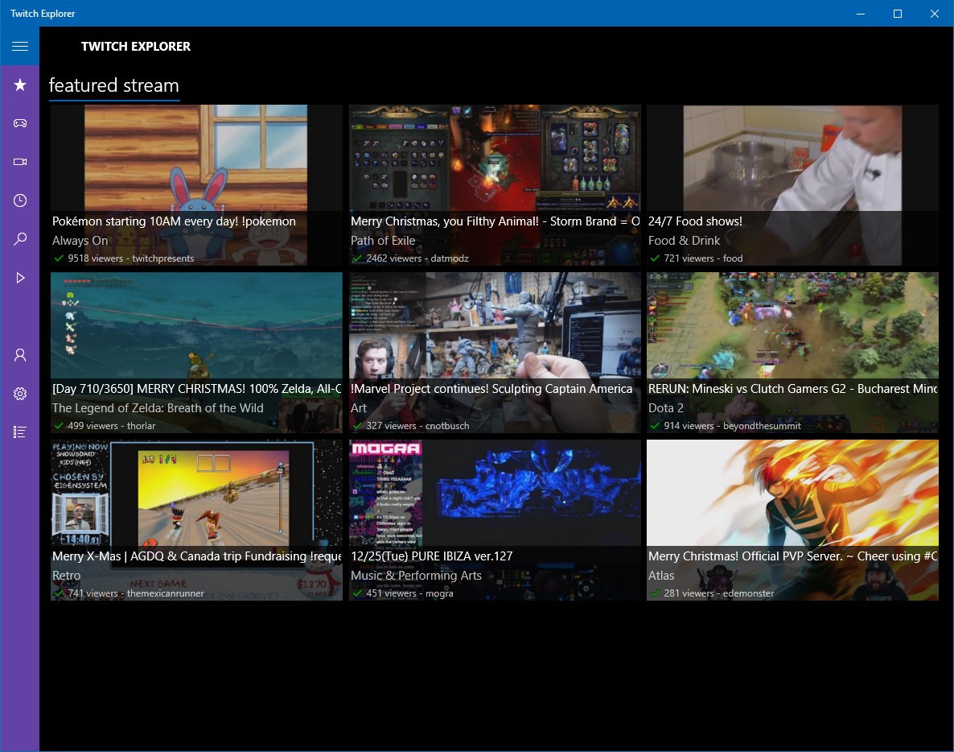Open the clock history sidebar icon
Screen dimensions: 954x752
(x=19, y=200)
